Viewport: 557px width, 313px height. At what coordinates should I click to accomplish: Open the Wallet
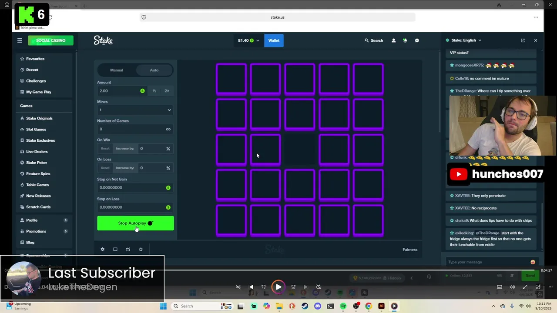[274, 40]
